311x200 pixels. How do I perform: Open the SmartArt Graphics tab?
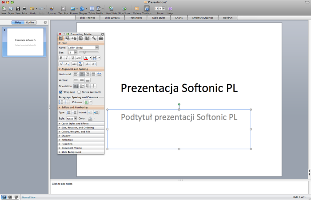coord(203,18)
